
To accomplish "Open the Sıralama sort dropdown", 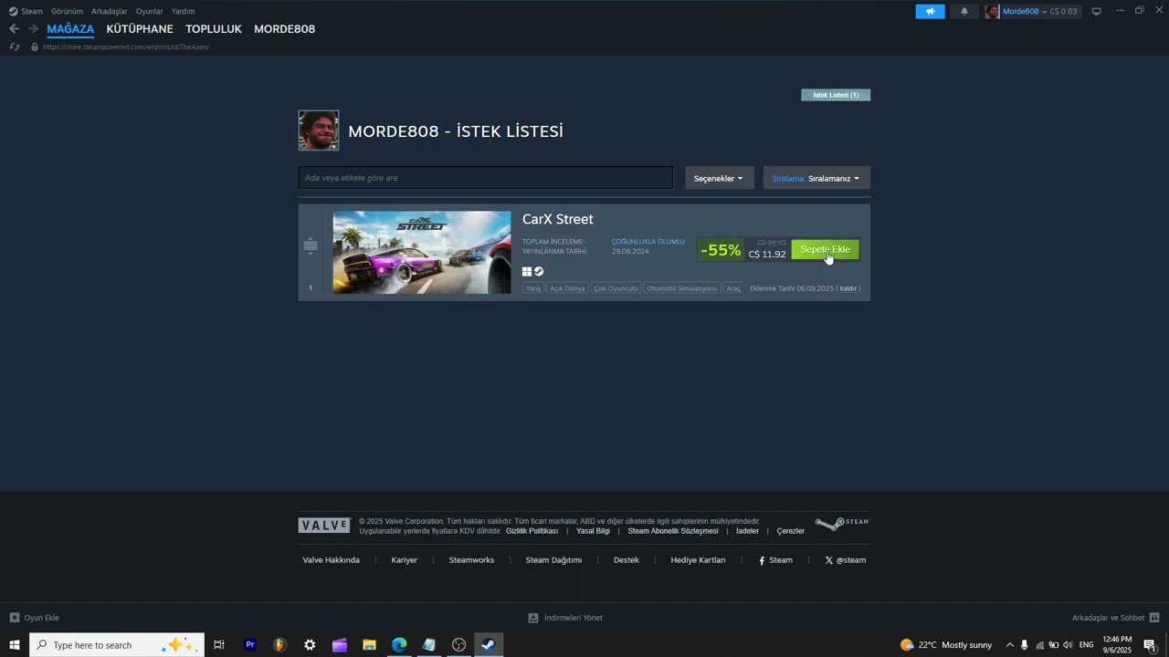I will [x=816, y=178].
